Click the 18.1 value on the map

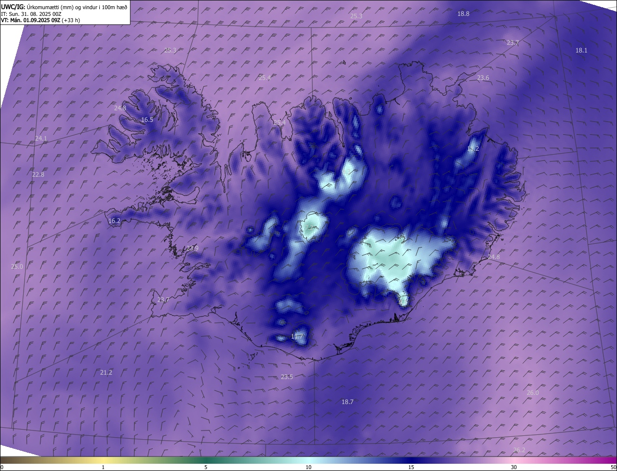click(581, 50)
